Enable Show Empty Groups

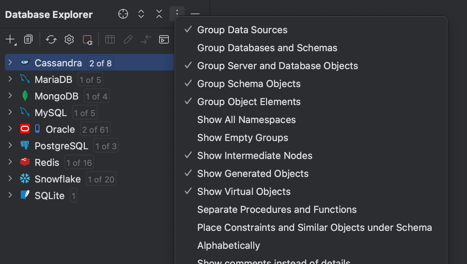(x=242, y=138)
